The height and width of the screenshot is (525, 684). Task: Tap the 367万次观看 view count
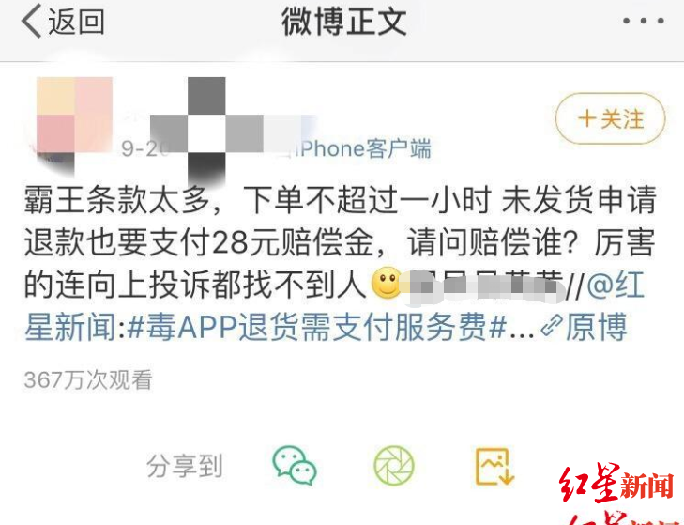point(88,379)
